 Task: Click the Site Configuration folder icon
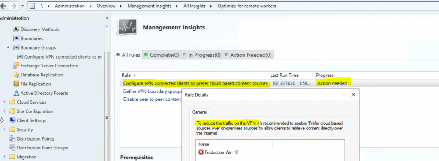pos(12,111)
